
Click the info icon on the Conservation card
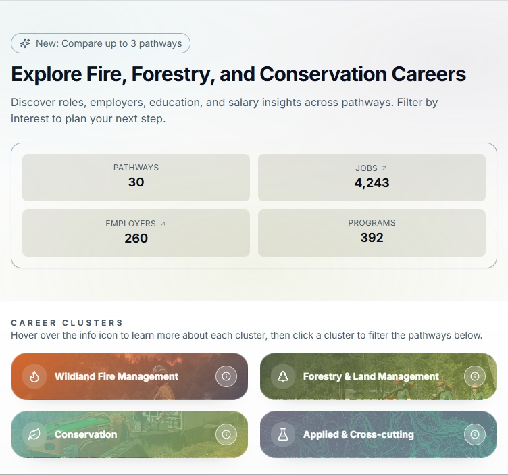tap(226, 434)
